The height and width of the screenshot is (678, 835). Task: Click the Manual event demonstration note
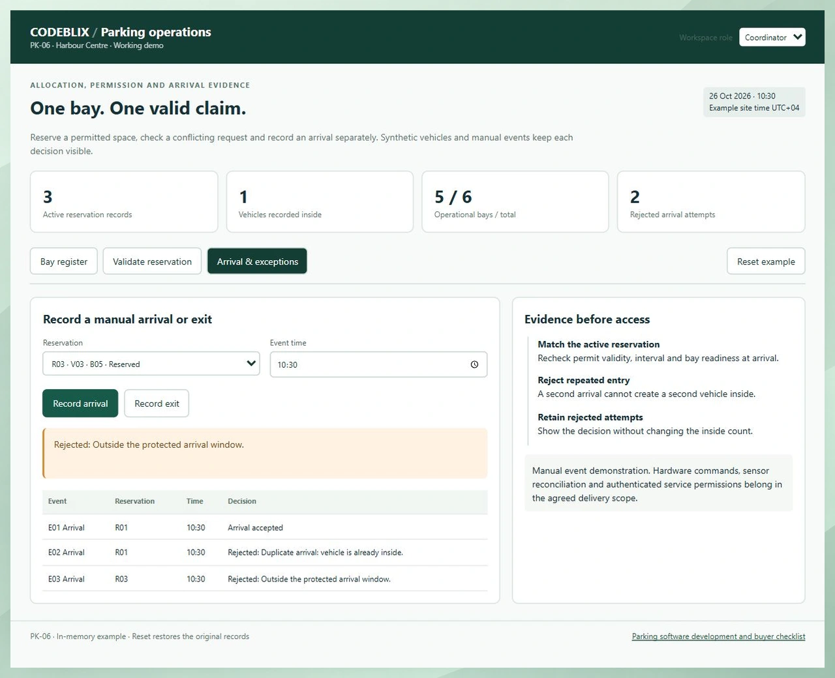[658, 484]
